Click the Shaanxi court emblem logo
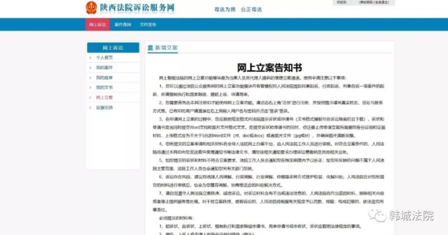448x235 pixels. point(92,8)
